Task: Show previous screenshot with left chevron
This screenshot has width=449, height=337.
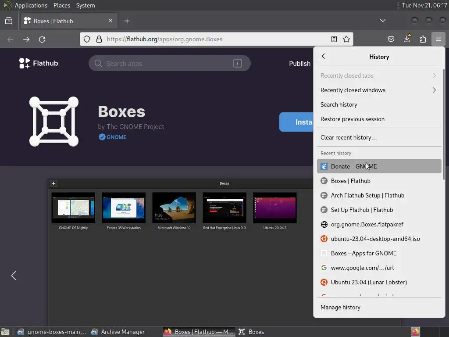Action: (14, 276)
